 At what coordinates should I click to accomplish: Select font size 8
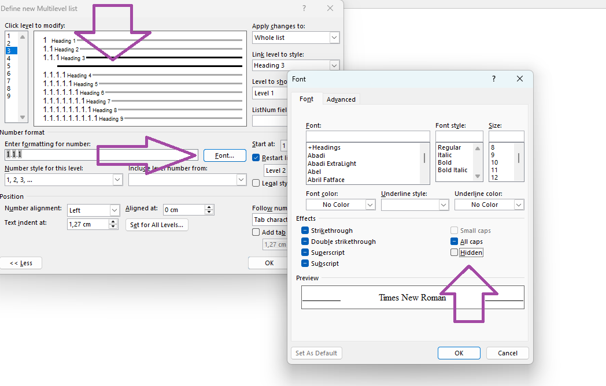click(x=493, y=147)
